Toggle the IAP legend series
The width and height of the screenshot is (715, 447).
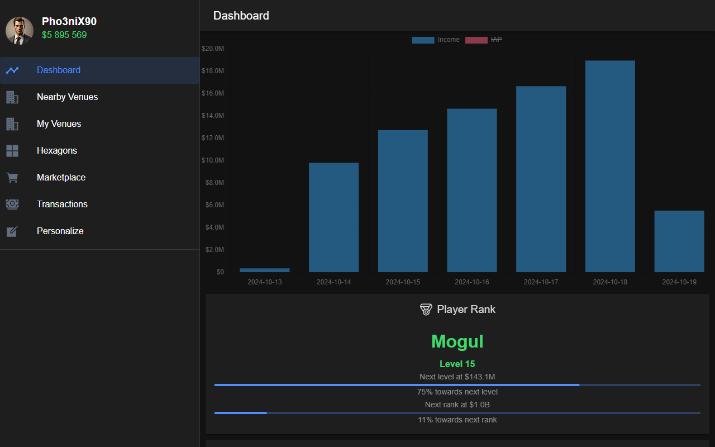(484, 40)
